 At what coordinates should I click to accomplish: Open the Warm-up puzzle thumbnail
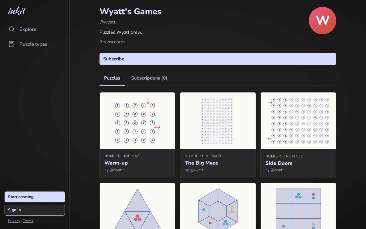pos(137,121)
